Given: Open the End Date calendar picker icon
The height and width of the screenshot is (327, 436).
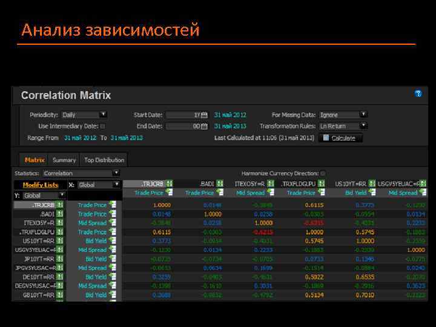Looking at the screenshot, I should 204,126.
